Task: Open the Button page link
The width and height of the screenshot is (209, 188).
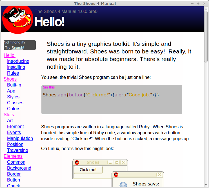Action: tap(14, 180)
